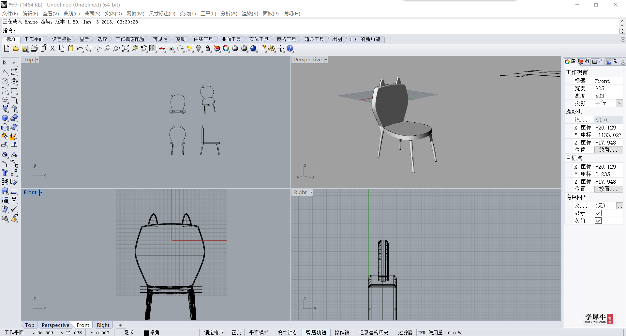Click the Explode icon in sidebar
Image resolution: width=626 pixels, height=336 pixels.
point(14,136)
